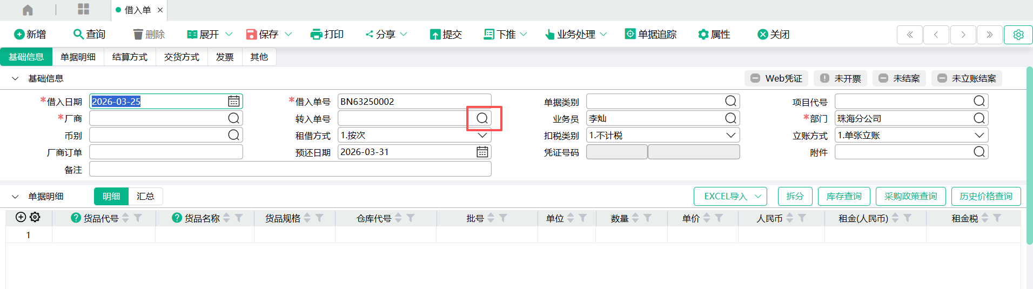Toggle the 汇总 summary view
1033x289 pixels.
tap(145, 196)
